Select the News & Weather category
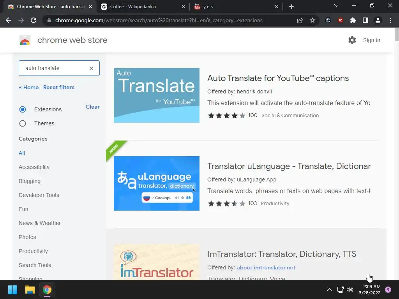The width and height of the screenshot is (399, 299). click(40, 223)
